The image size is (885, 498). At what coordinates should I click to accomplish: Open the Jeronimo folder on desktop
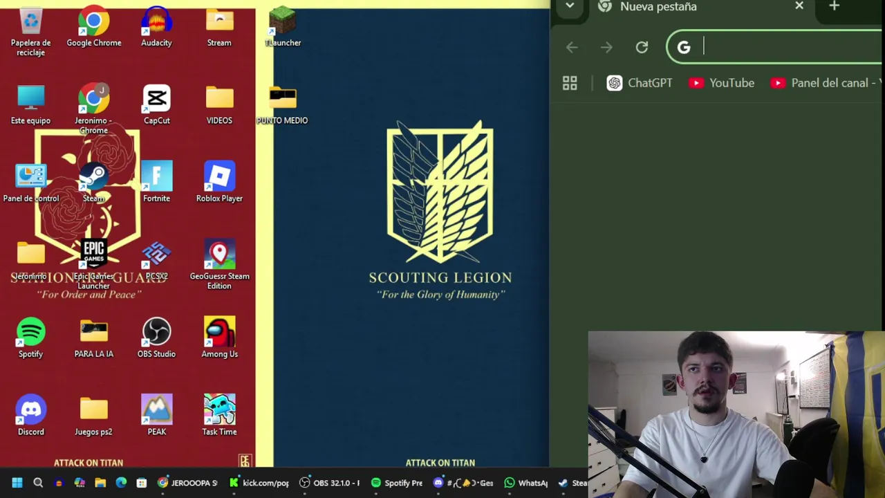30,261
